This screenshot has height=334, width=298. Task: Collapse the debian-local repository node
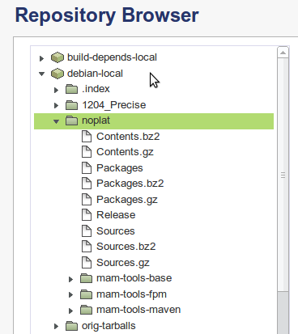(x=41, y=74)
